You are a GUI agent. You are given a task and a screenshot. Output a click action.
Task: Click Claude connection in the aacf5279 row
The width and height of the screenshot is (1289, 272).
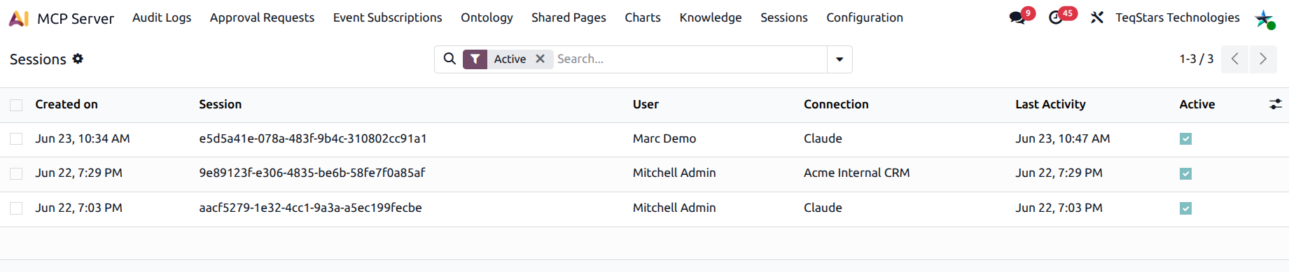pyautogui.click(x=823, y=208)
